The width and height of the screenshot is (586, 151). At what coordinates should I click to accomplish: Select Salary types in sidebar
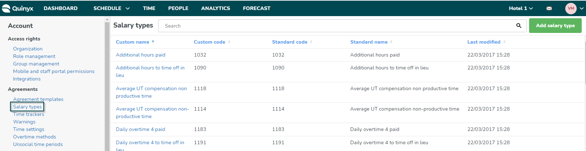(28, 107)
